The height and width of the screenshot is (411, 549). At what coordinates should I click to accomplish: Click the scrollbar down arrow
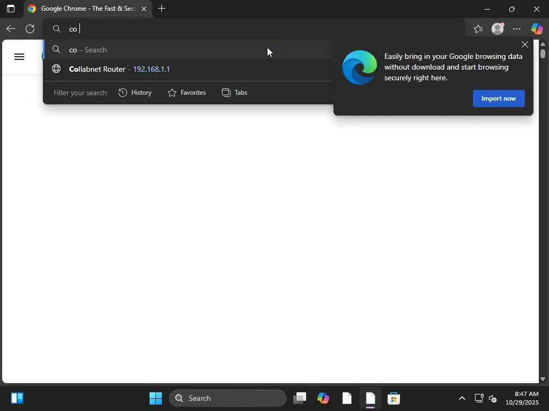543,379
